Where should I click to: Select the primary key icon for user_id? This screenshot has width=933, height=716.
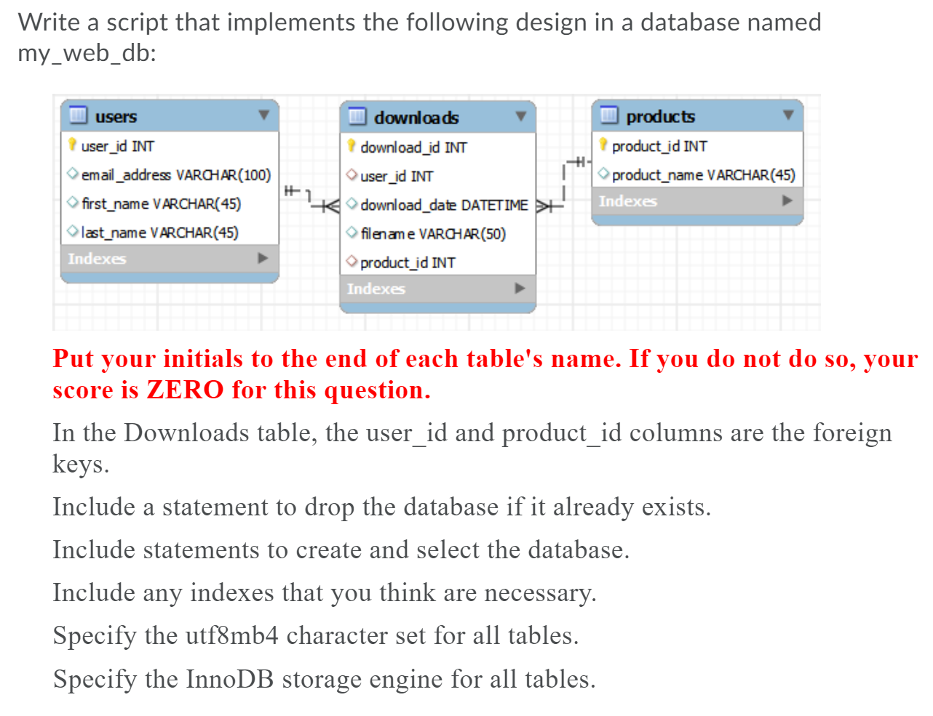[73, 146]
